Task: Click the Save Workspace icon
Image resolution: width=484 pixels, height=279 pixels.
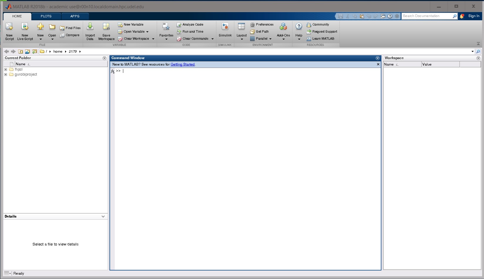Action: pos(106,27)
